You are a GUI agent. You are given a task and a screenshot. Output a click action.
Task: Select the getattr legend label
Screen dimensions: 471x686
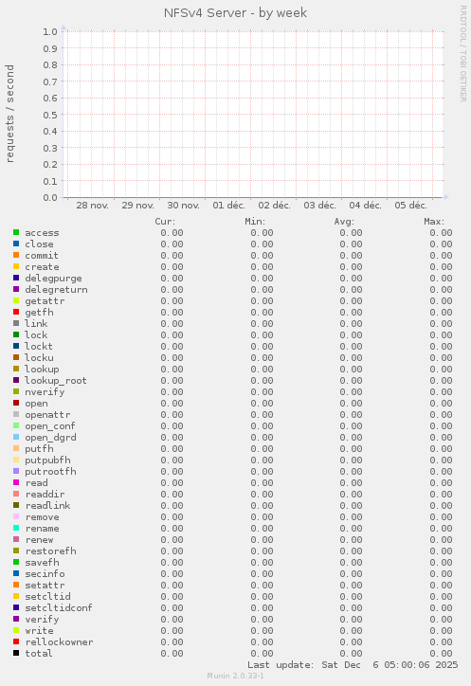pyautogui.click(x=45, y=301)
